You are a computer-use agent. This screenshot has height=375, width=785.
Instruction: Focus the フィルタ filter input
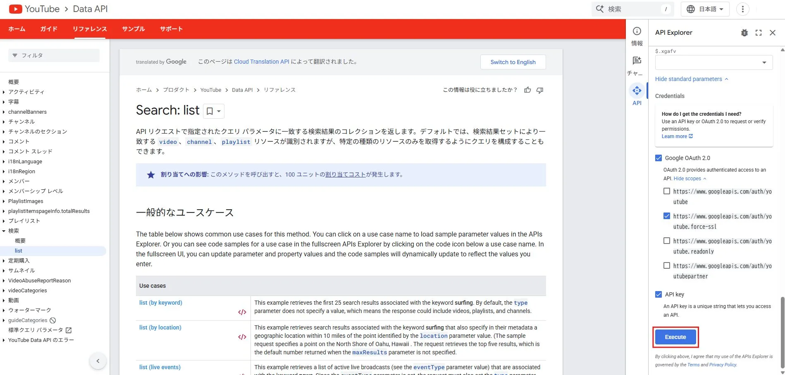tap(54, 55)
